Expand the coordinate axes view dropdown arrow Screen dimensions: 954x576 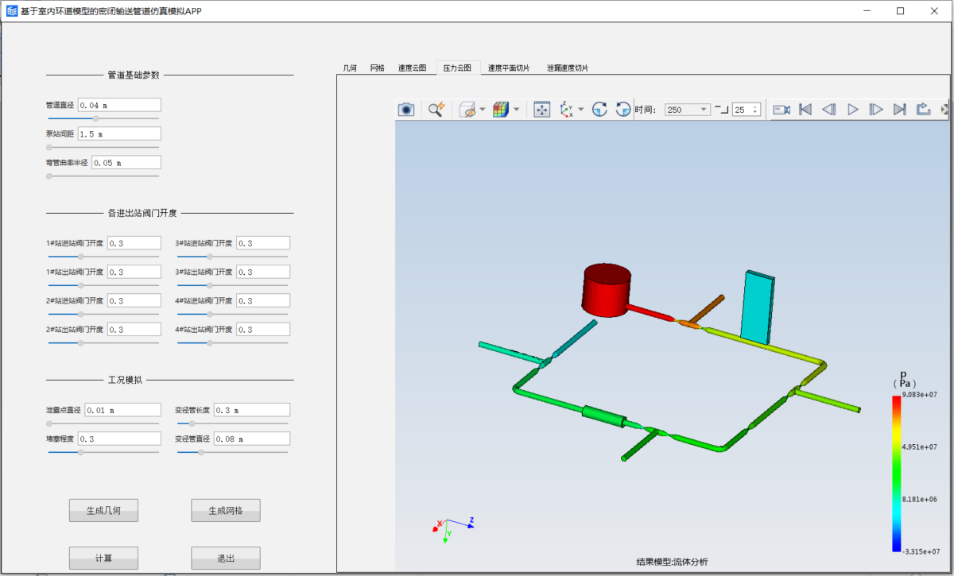(x=580, y=110)
